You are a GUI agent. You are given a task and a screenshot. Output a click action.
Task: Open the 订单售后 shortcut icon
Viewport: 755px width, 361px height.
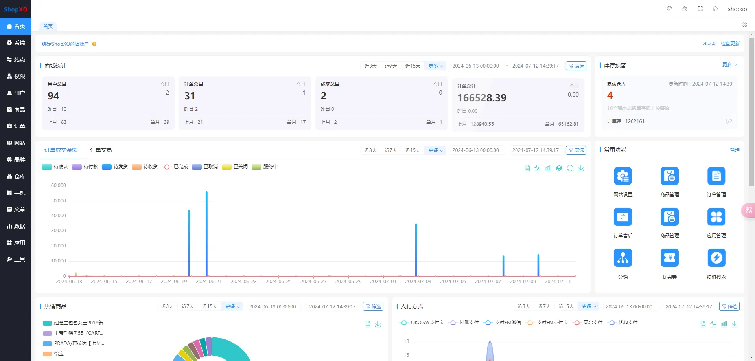(x=623, y=217)
